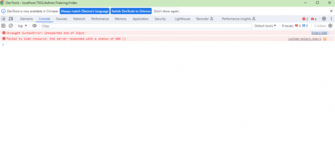Open console settings gear beside 2 hidden
The image size is (335, 166).
click(330, 26)
